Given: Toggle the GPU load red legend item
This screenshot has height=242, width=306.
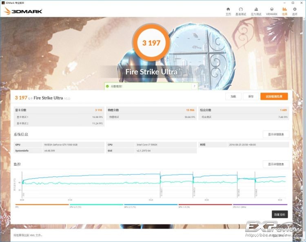Looking at the screenshot, I should (205, 206).
